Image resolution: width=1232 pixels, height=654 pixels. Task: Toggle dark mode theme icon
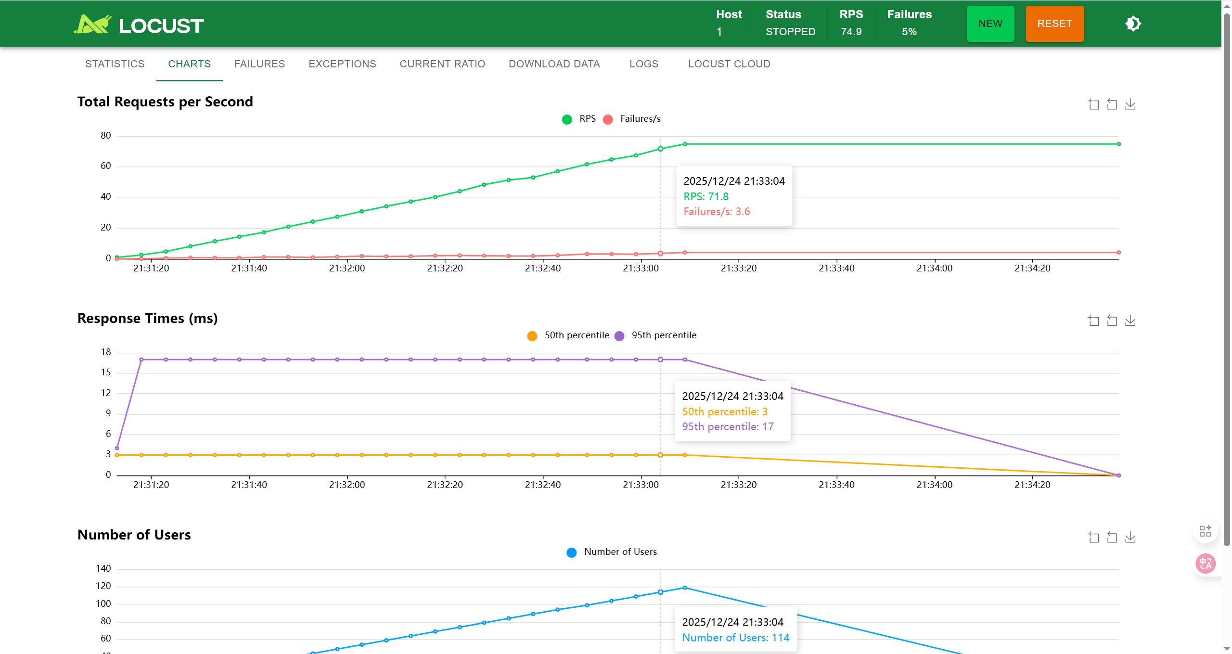[x=1133, y=24]
